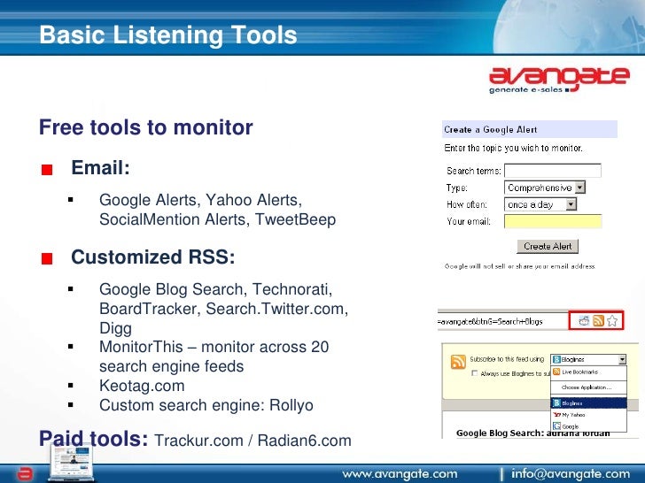Click the browser address bar URL text
The image size is (645, 483).
(x=490, y=322)
